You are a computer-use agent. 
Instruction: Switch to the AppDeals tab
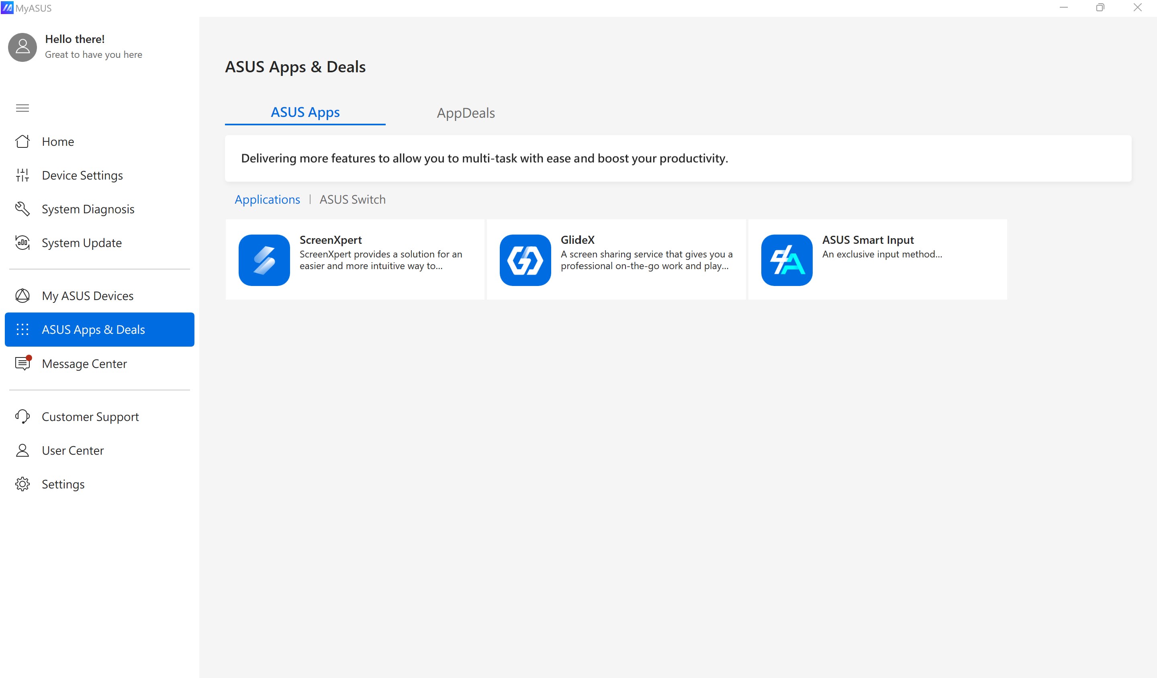coord(466,113)
